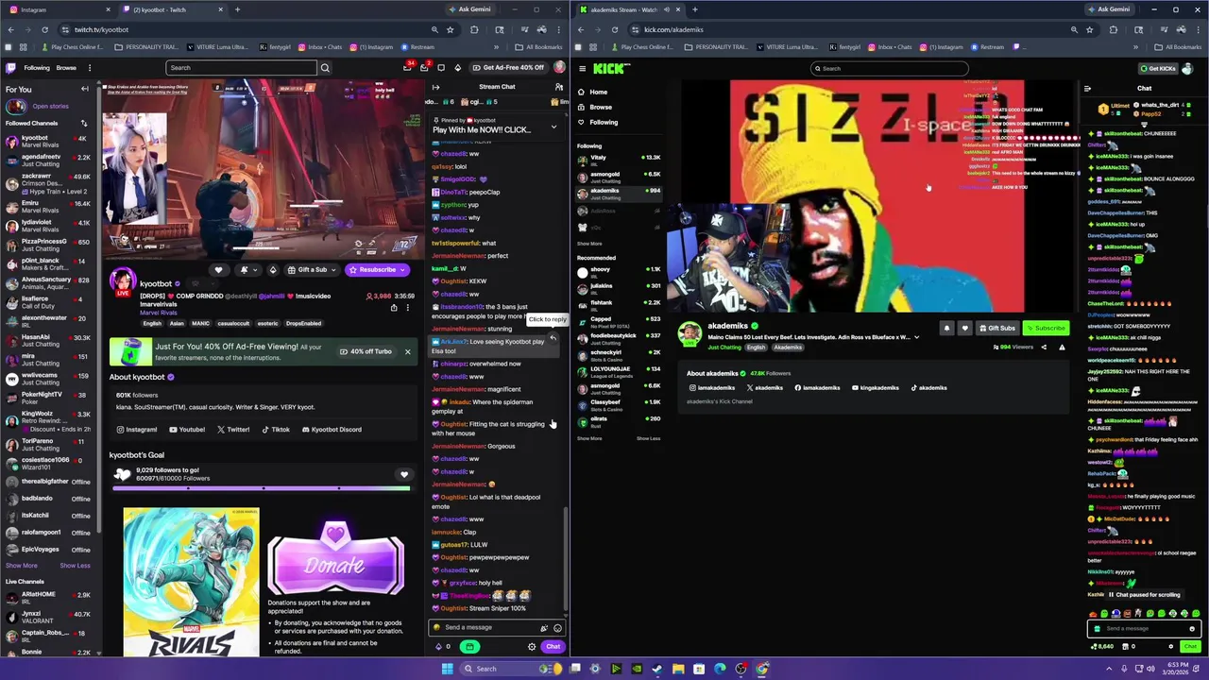This screenshot has height=680, width=1209.
Task: Click kyootbot follower goal progress bar
Action: click(x=261, y=488)
